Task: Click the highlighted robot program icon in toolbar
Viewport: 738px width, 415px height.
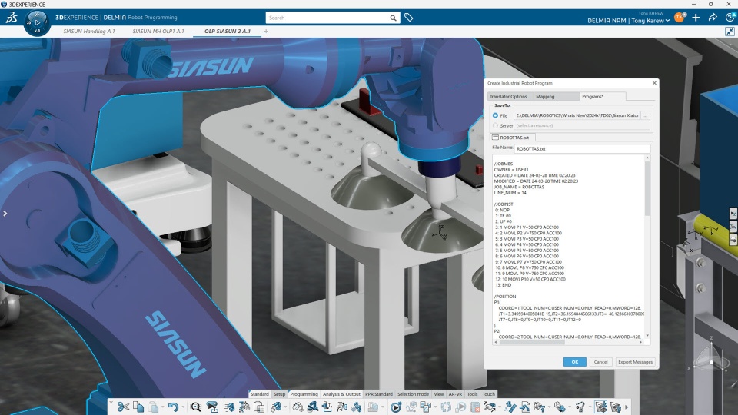Action: click(x=600, y=407)
